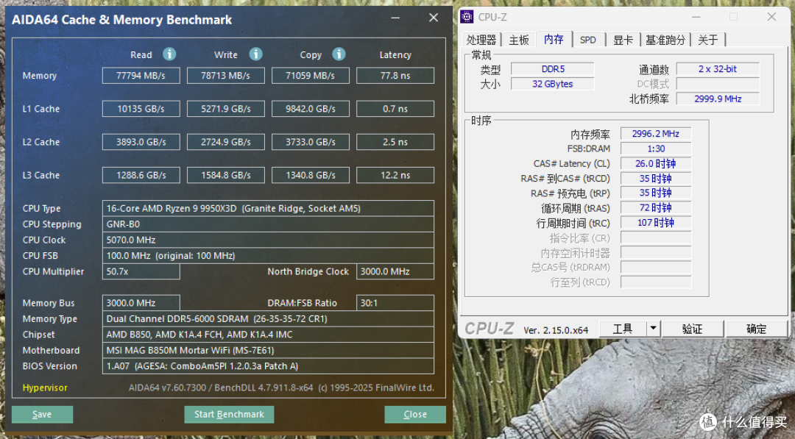Click the CPU Type field showing Ryzen 9 9950X3D
The width and height of the screenshot is (795, 439).
[x=268, y=208]
